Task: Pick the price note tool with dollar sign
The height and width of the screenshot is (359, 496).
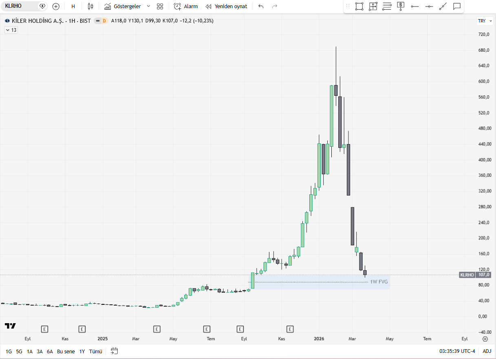Action: click(x=401, y=6)
